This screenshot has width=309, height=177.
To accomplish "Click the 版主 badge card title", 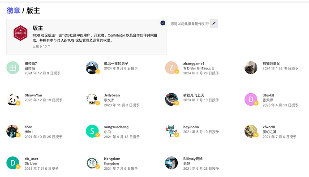I will coord(38,28).
